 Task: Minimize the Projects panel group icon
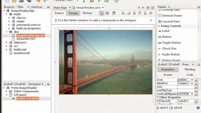[x=48, y=7]
